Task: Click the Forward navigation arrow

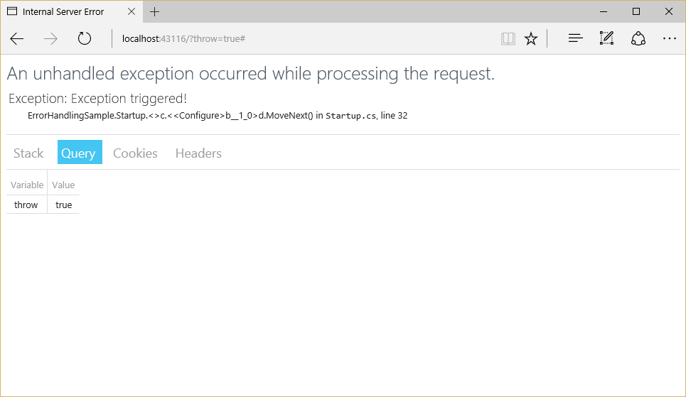Action: coord(50,39)
